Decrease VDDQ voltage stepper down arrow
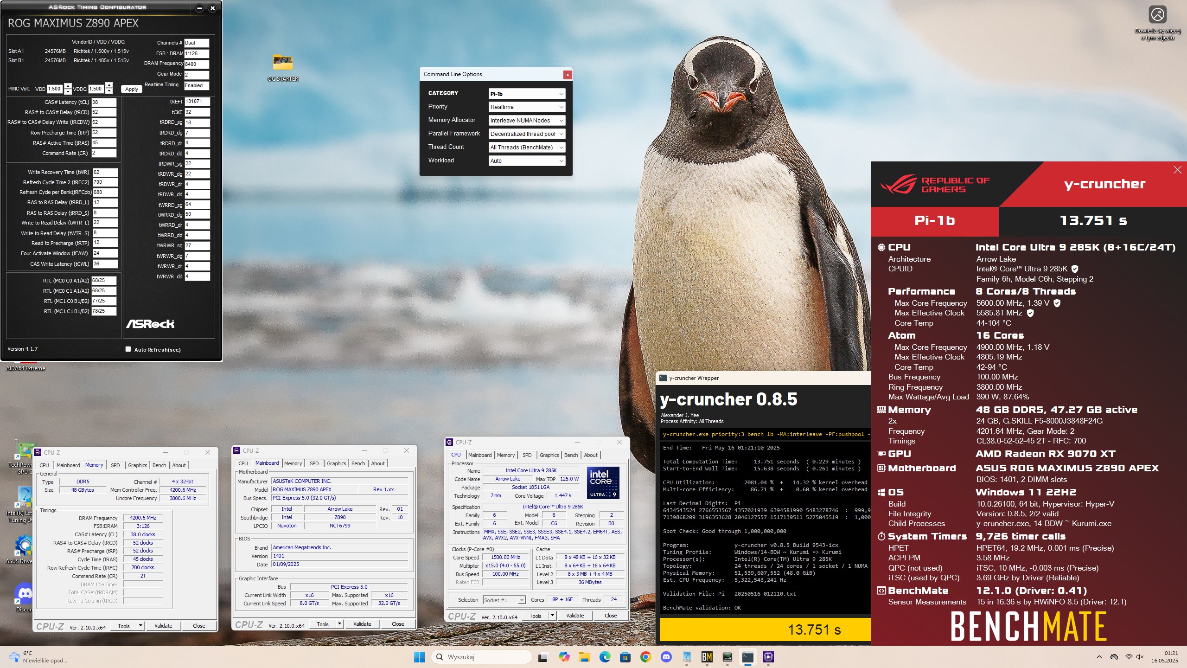Screen dimensions: 1187x668 [109, 91]
